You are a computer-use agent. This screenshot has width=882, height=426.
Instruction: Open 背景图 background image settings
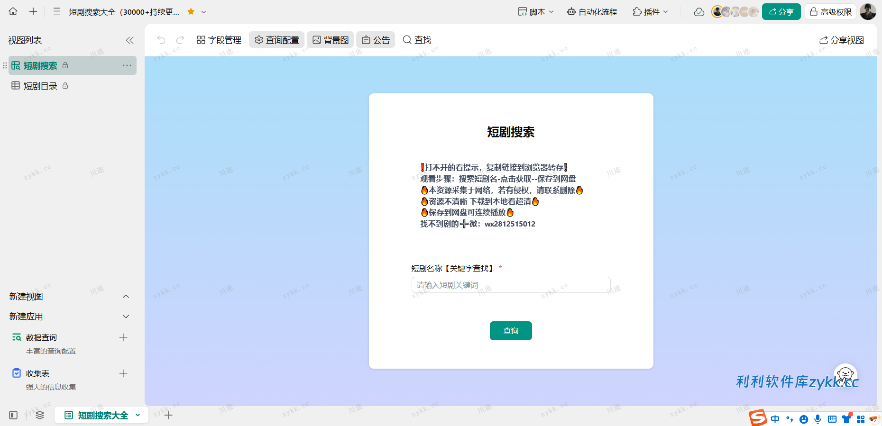(x=331, y=40)
